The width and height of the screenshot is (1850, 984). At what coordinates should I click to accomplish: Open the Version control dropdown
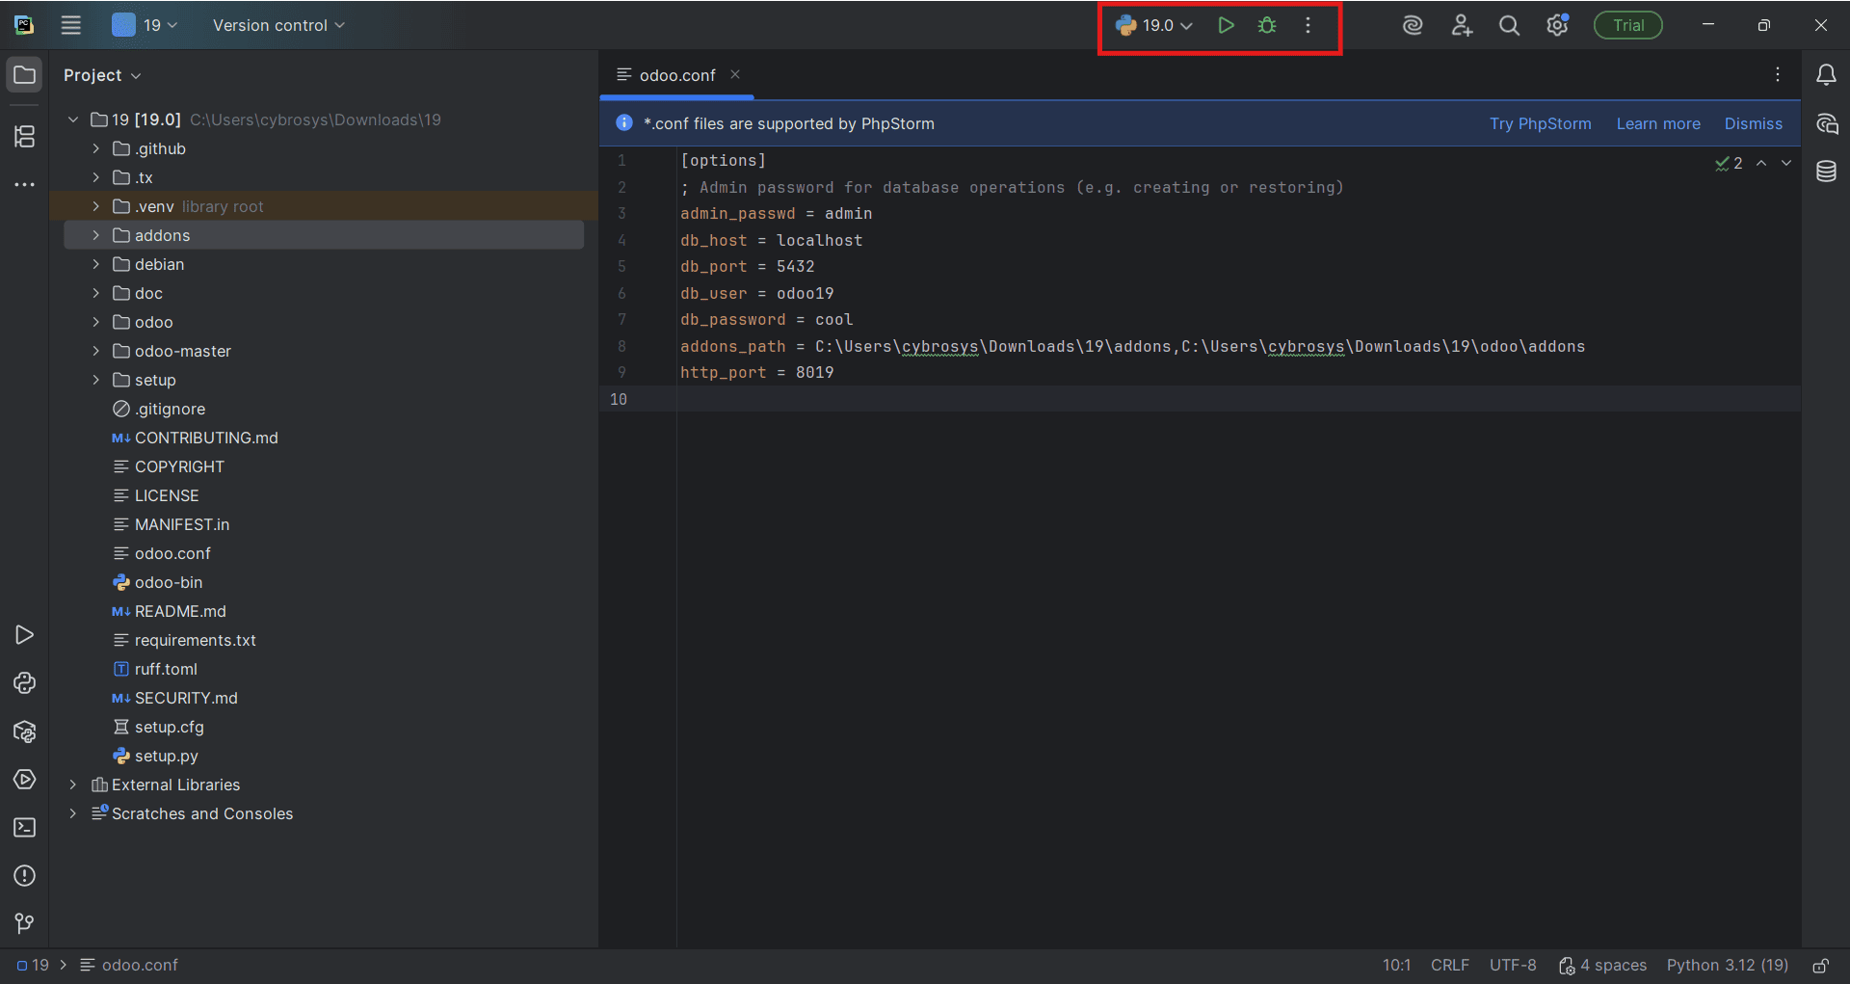278,25
